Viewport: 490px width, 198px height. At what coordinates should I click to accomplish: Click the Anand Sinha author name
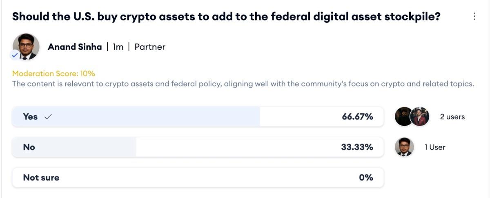(75, 47)
